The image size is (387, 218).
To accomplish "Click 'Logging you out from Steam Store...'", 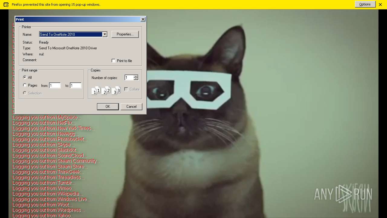I will 50,167.
